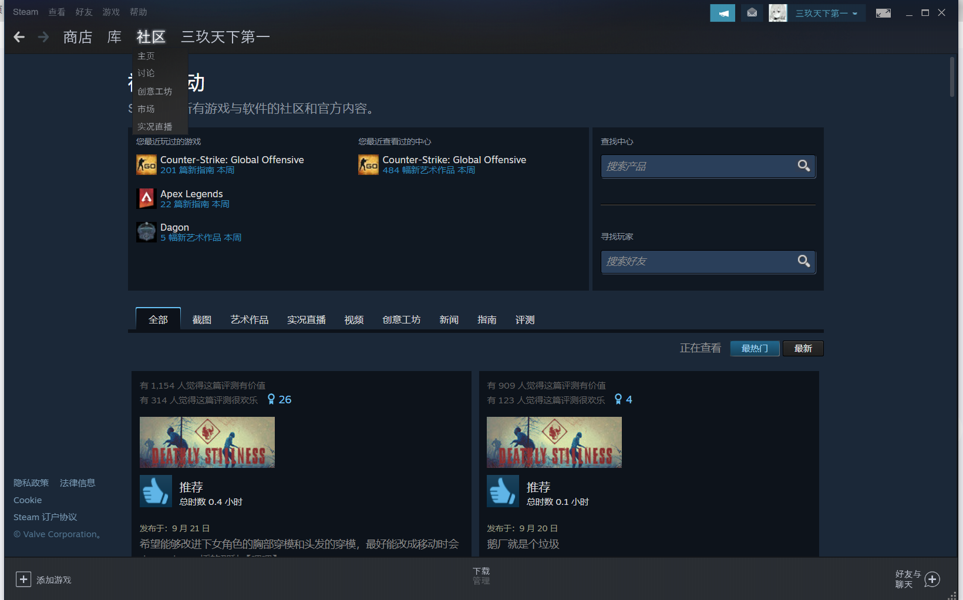Click the add game plus icon
The width and height of the screenshot is (963, 600).
pos(23,579)
